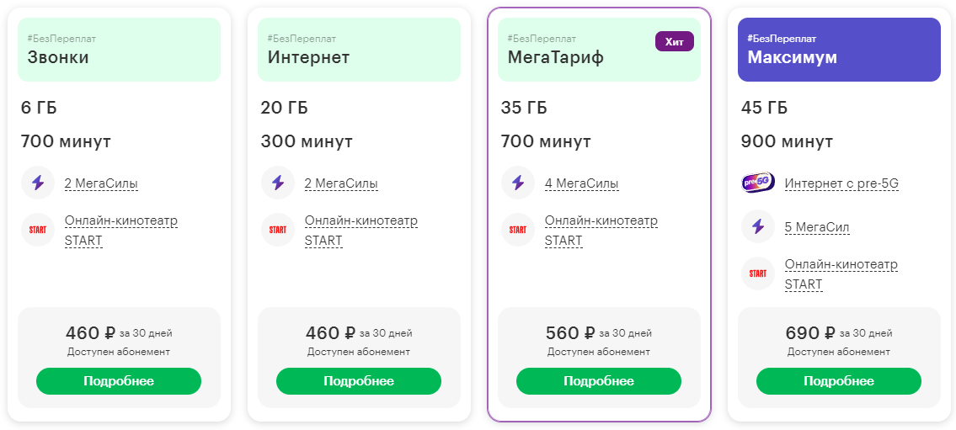Open Подробнее for the 690 ₽ Максимум tariff
This screenshot has height=430, width=956.
pos(839,381)
